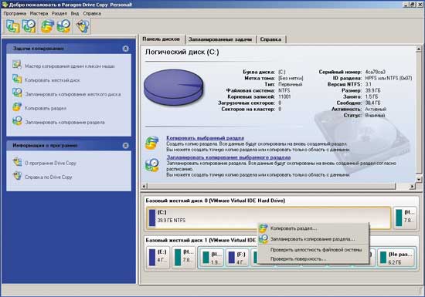
Task: Click the info panel scroll down arrow
Action: click(x=419, y=179)
